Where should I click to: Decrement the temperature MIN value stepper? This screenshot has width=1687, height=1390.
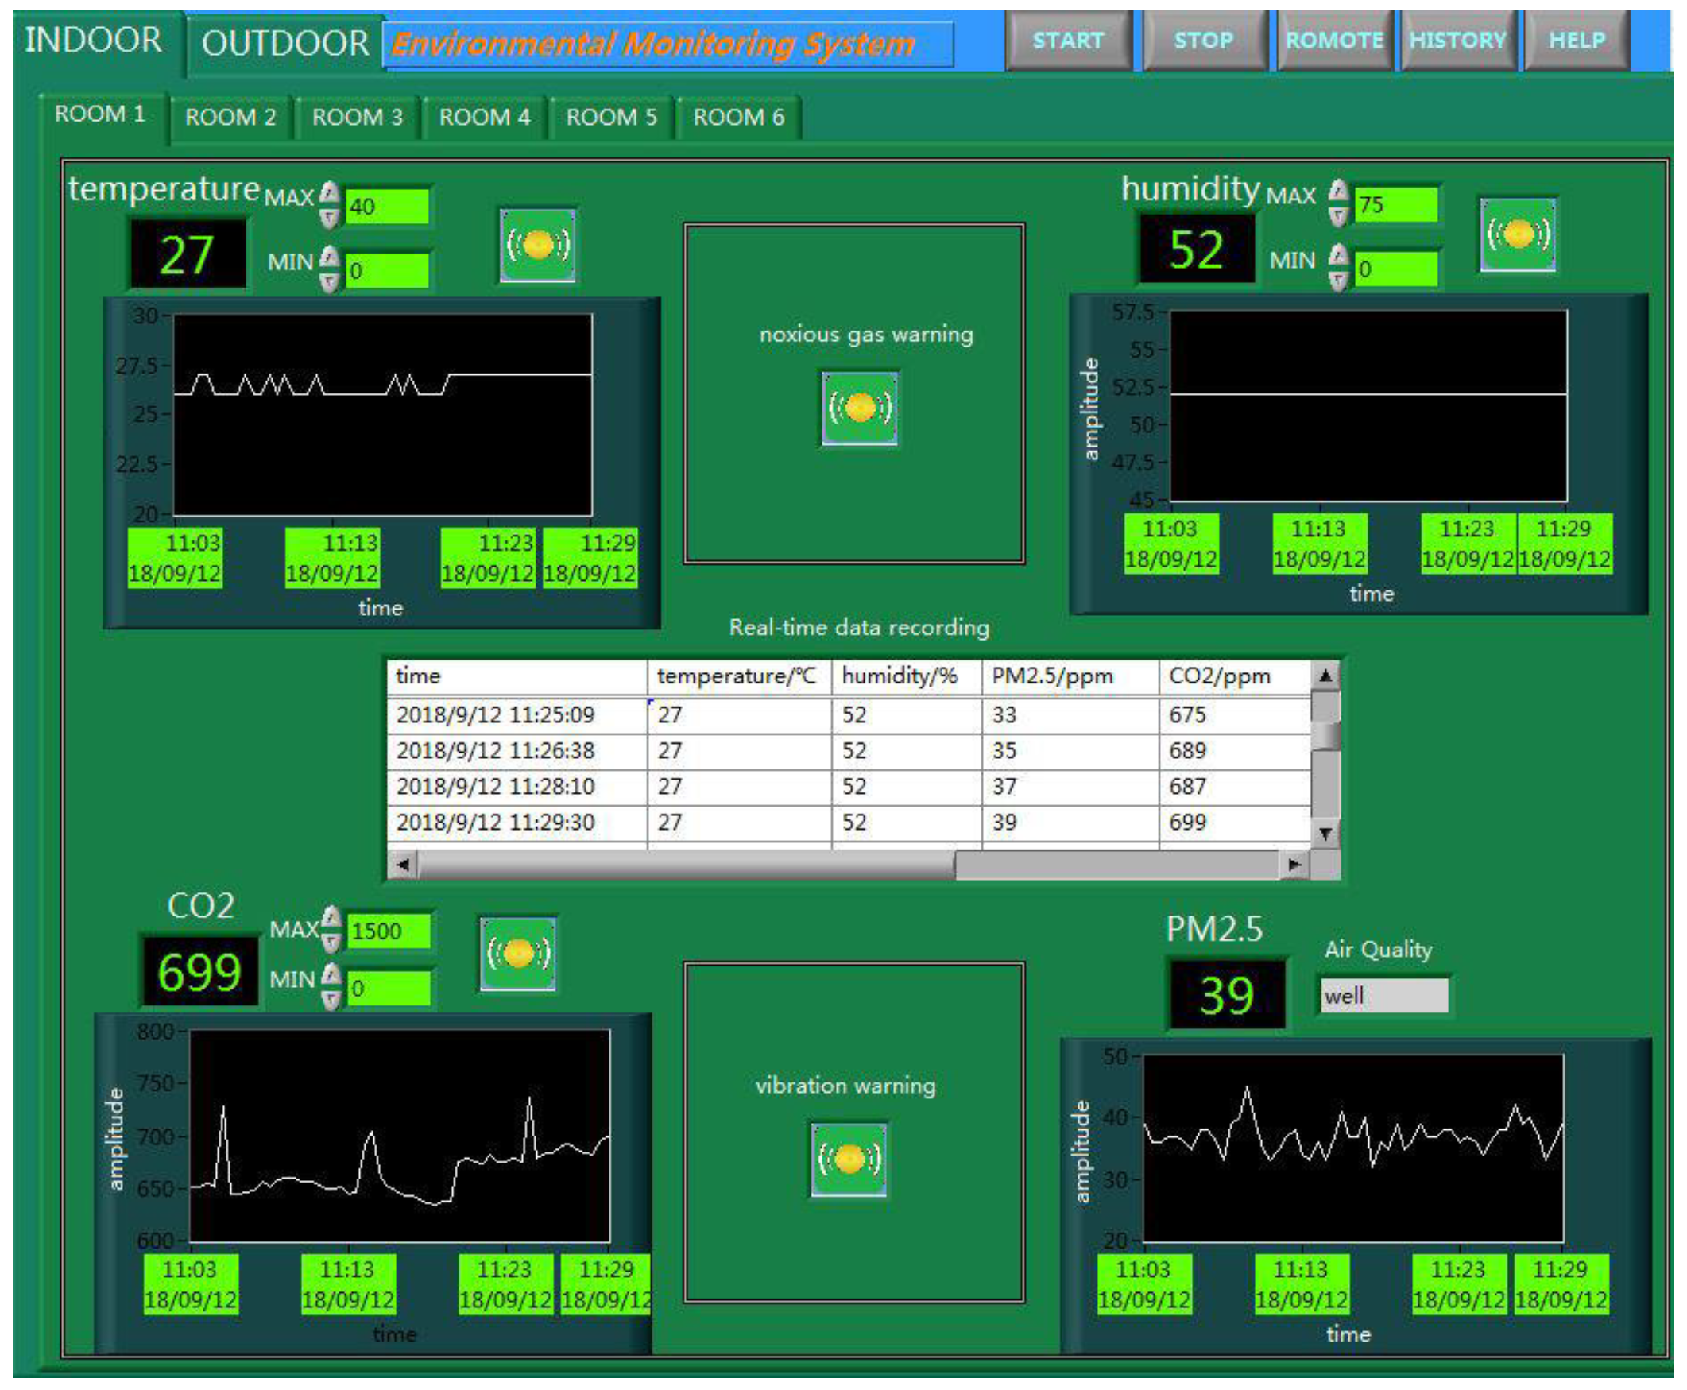coord(329,282)
